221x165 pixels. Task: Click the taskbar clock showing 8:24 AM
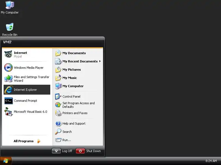(x=211, y=161)
